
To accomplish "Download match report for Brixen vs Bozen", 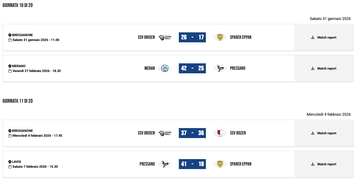I will pyautogui.click(x=324, y=133).
